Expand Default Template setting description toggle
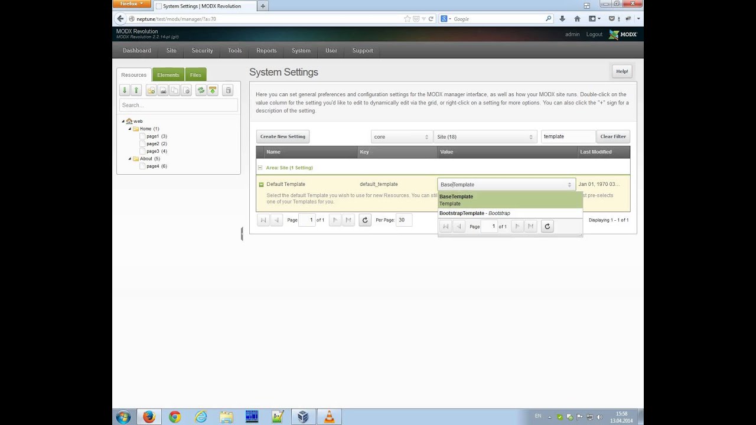 point(261,184)
